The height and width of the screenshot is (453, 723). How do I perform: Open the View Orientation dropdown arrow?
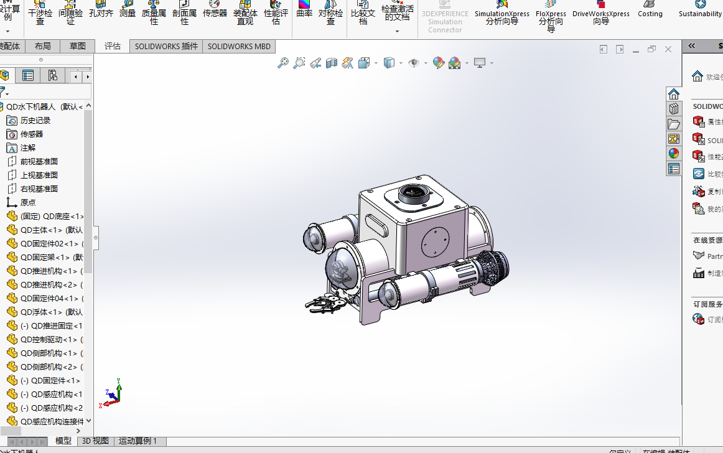376,63
